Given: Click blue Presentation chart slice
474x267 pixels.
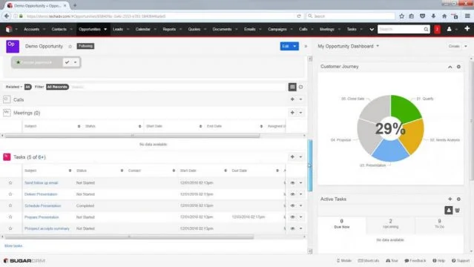Looking at the screenshot, I should [390, 151].
